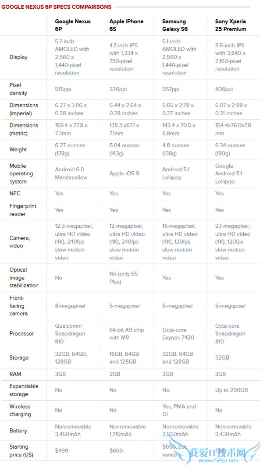This screenshot has width=263, height=467.
Task: Click the Apple iPhone 6S column header
Action: click(x=126, y=25)
